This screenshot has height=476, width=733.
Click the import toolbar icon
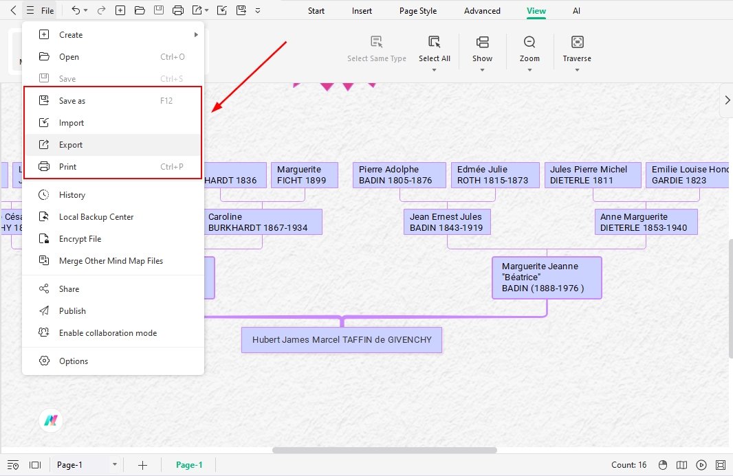(222, 10)
